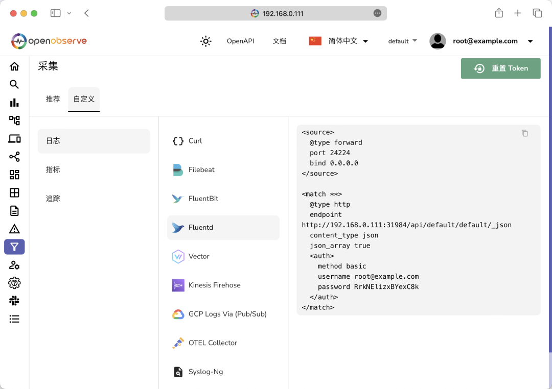The width and height of the screenshot is (552, 389).
Task: Open the Management gear icon
Action: (14, 282)
